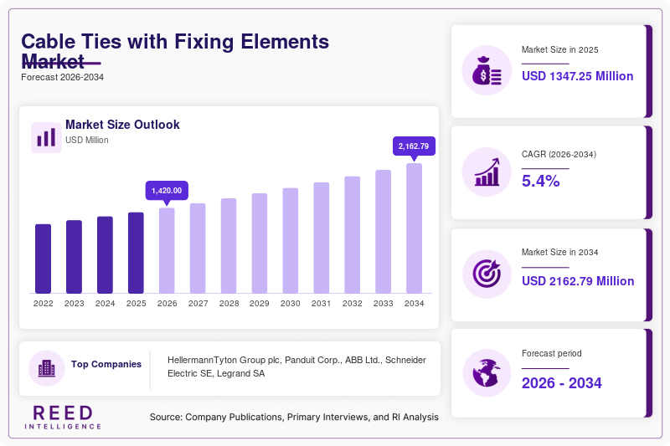Screen dimensions: 670x446
Task: Select the 2034 bar in chart
Action: 414,228
